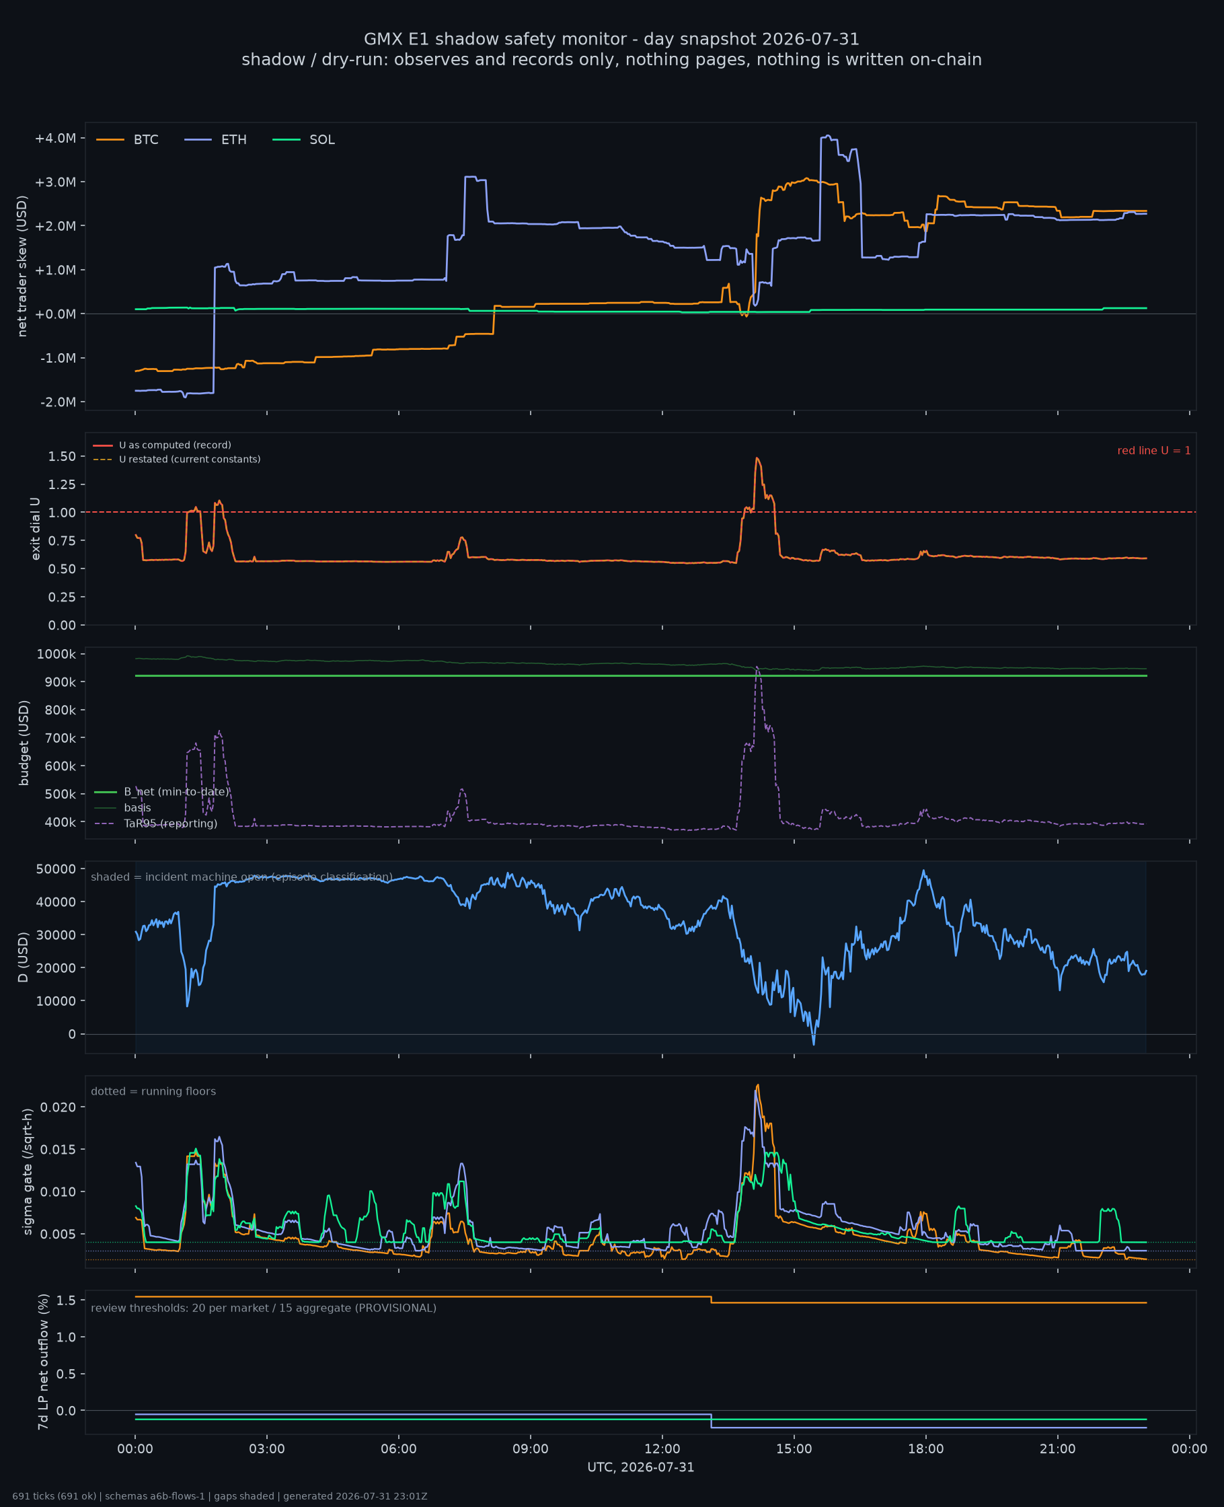Click the -2.0M skew axis tick
1224x1507 pixels.
coord(58,402)
